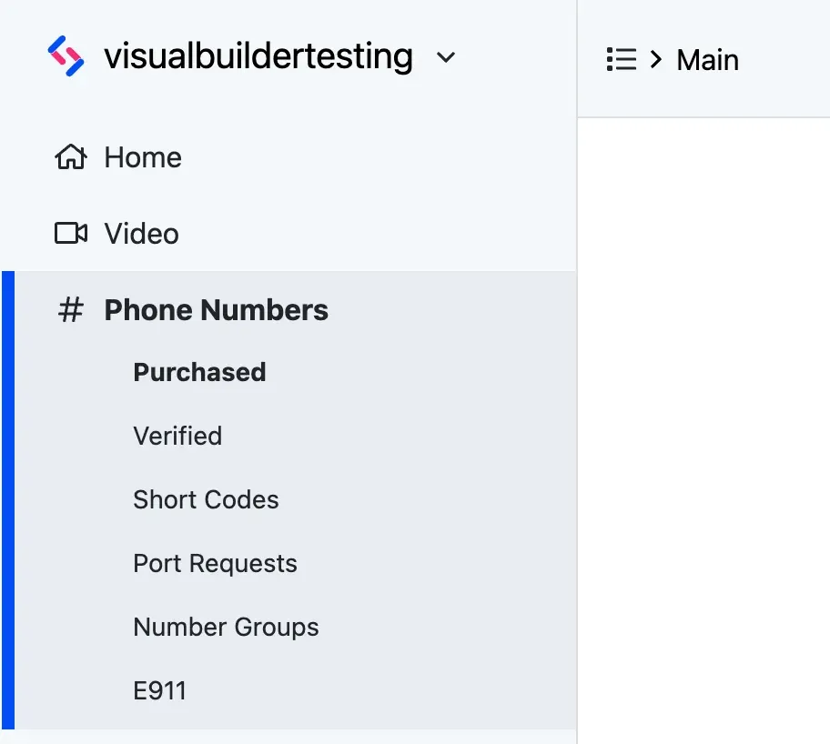This screenshot has width=830, height=744.
Task: Collapse the Phone Numbers section
Action: pos(216,310)
